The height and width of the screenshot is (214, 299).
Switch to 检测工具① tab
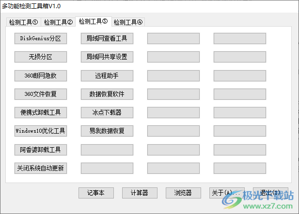(x=23, y=22)
